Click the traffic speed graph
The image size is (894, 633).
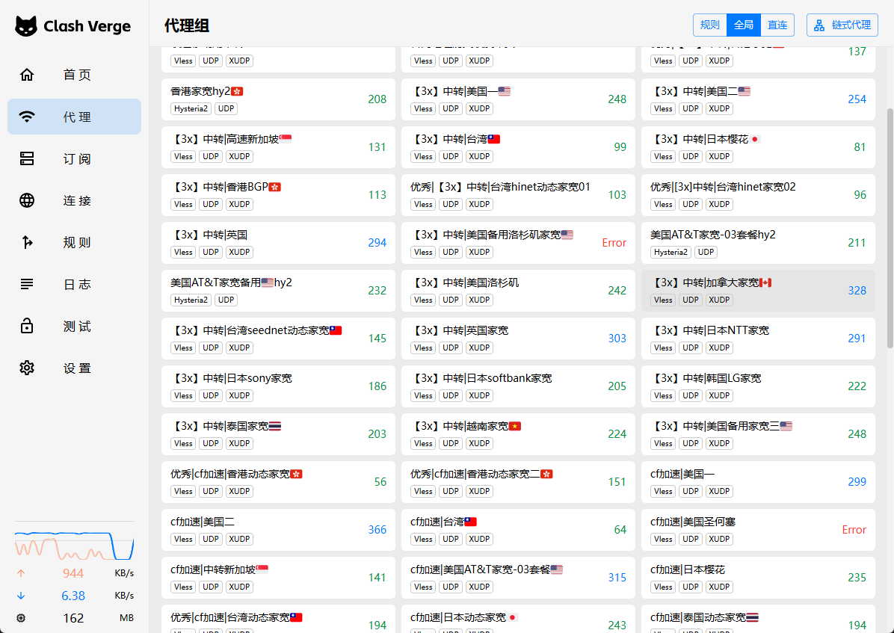coord(74,545)
